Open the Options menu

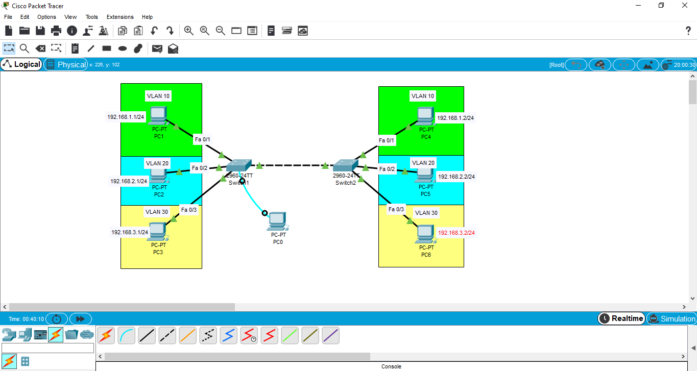pyautogui.click(x=46, y=17)
